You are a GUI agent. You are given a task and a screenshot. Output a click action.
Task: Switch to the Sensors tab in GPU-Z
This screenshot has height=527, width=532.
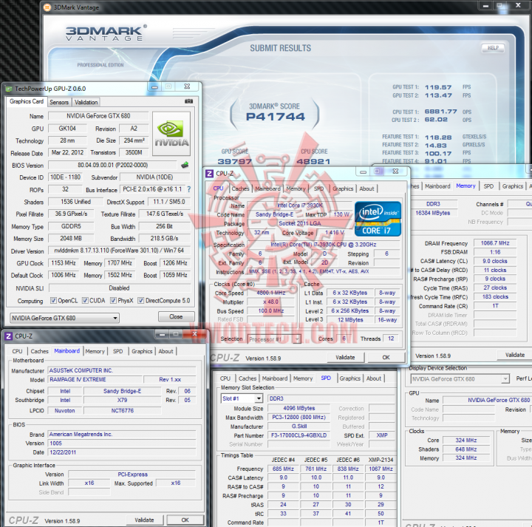[59, 102]
